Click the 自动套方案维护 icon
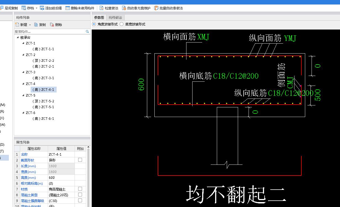The height and width of the screenshot is (207, 340). [x=124, y=8]
